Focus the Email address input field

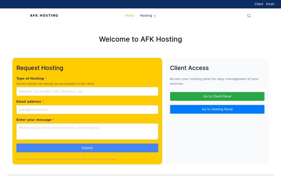(x=87, y=110)
